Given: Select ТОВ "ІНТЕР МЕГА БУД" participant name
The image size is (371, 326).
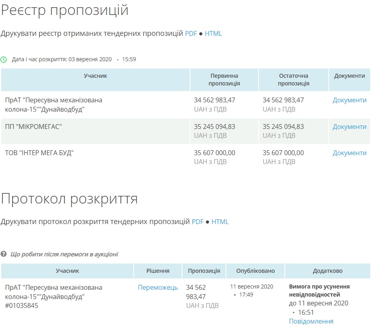Looking at the screenshot, I should [39, 153].
